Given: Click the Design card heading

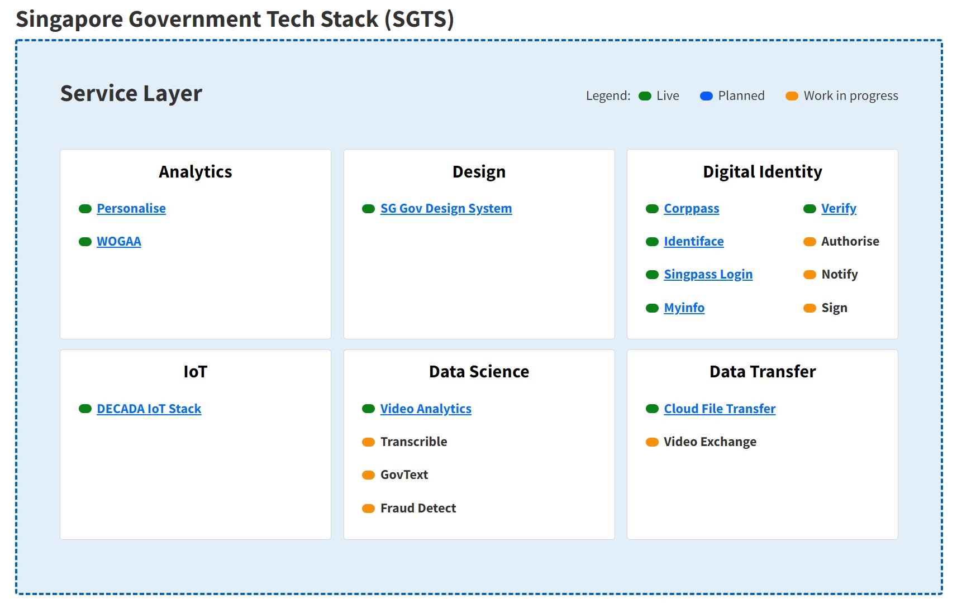Looking at the screenshot, I should [x=479, y=172].
